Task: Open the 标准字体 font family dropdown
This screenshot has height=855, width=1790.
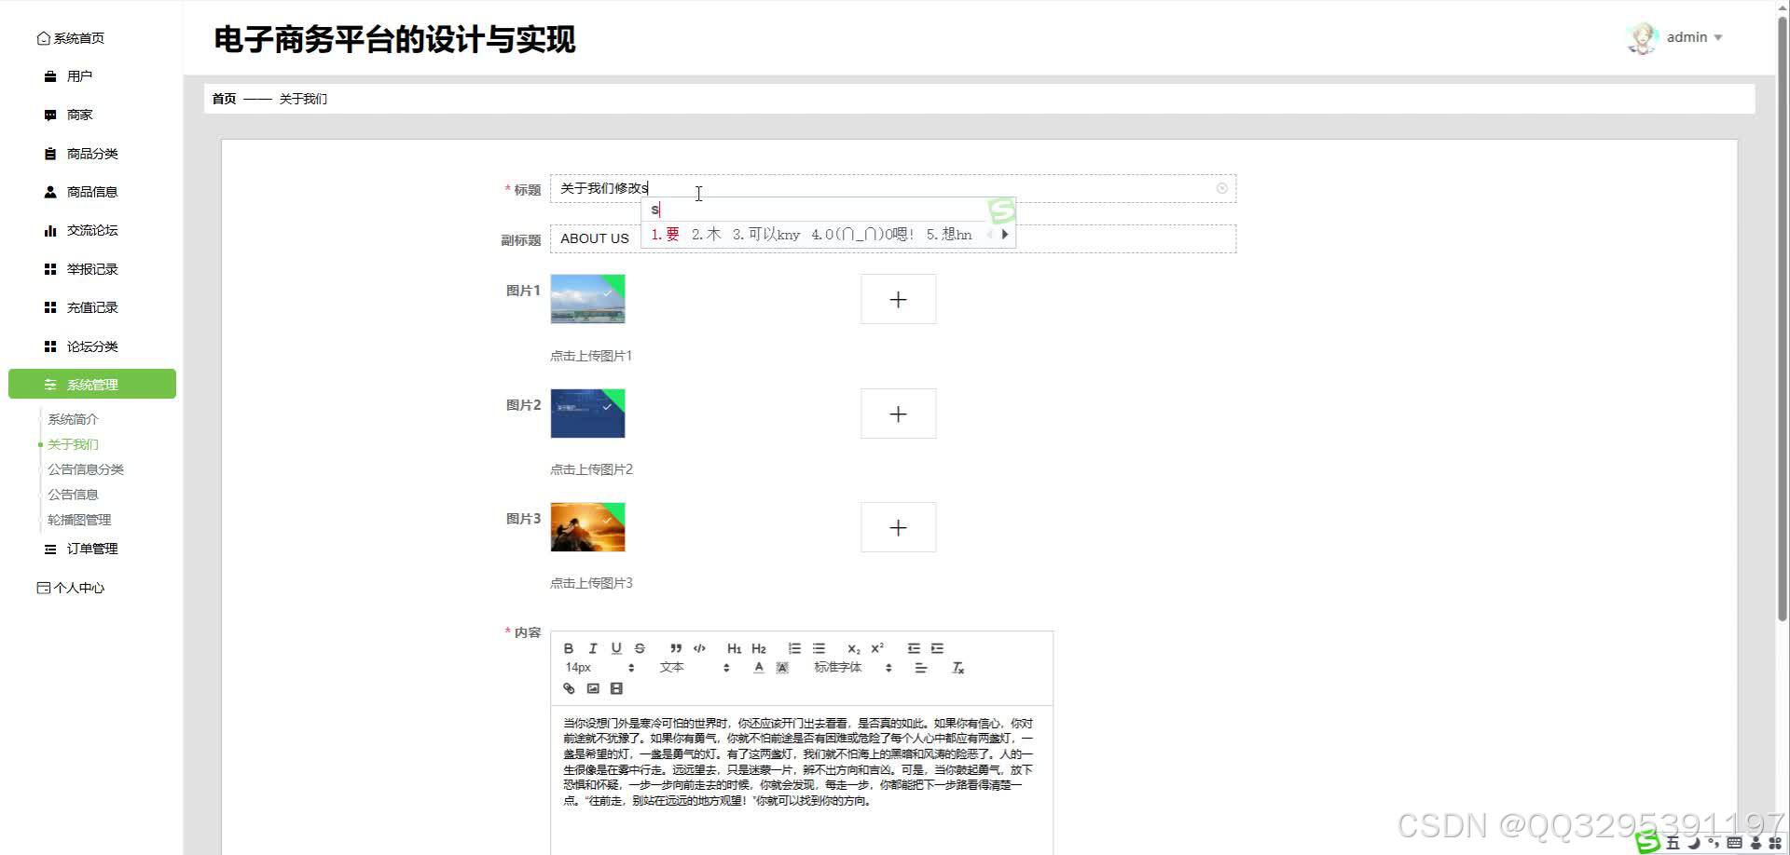Action: (844, 667)
